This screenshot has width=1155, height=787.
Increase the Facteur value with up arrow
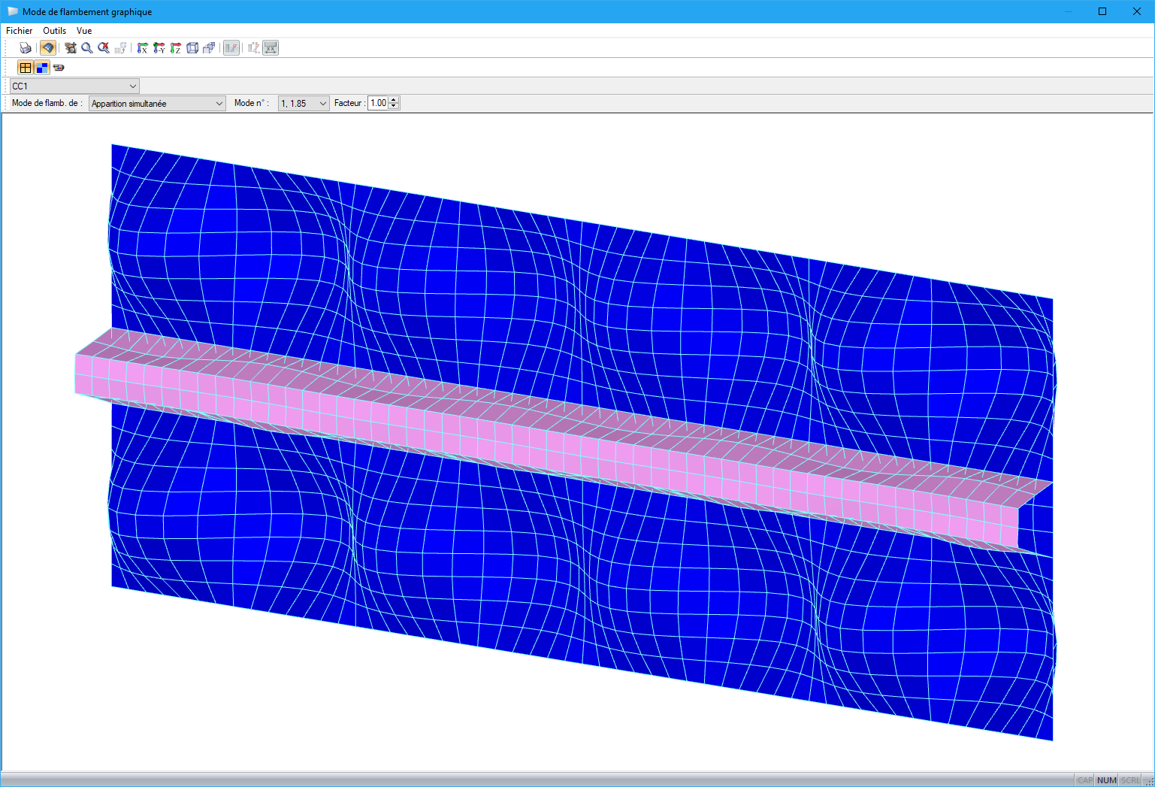(394, 100)
